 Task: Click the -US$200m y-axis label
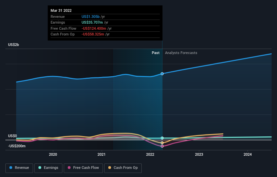(x=17, y=146)
